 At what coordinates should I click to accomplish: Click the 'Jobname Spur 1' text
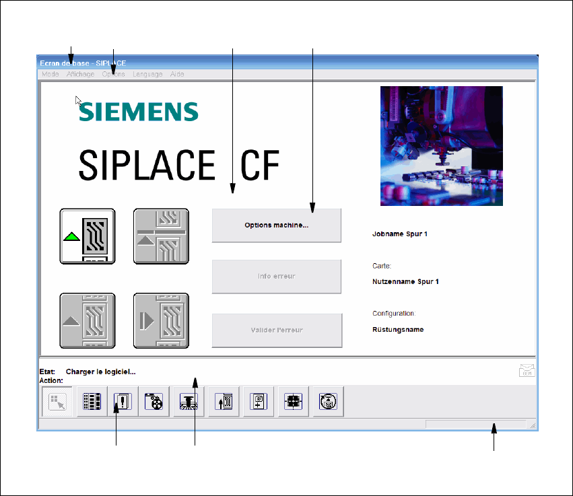tap(400, 234)
